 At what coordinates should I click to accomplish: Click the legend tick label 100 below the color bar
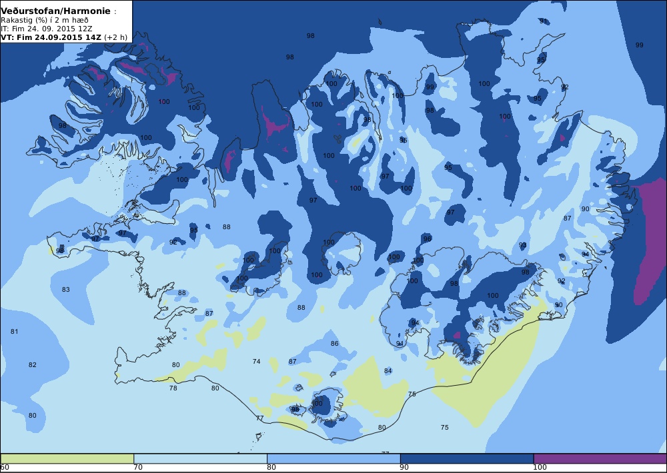click(x=540, y=468)
